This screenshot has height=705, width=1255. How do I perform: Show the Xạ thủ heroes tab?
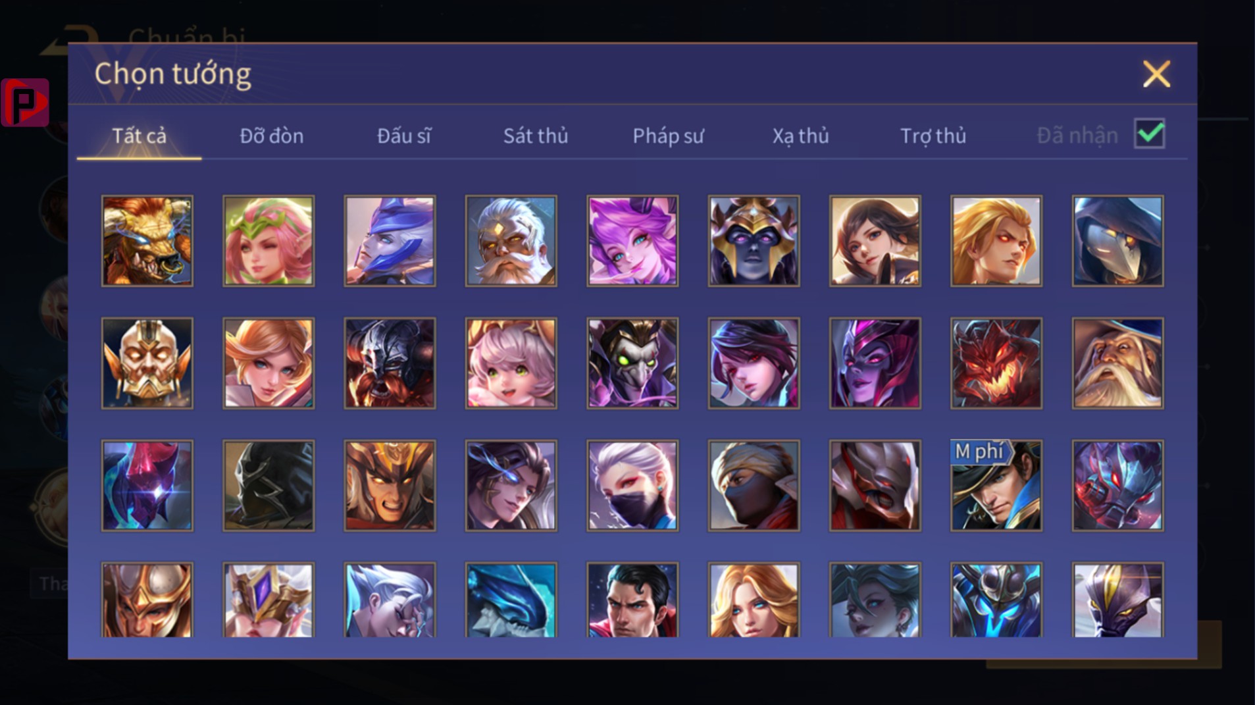point(800,136)
